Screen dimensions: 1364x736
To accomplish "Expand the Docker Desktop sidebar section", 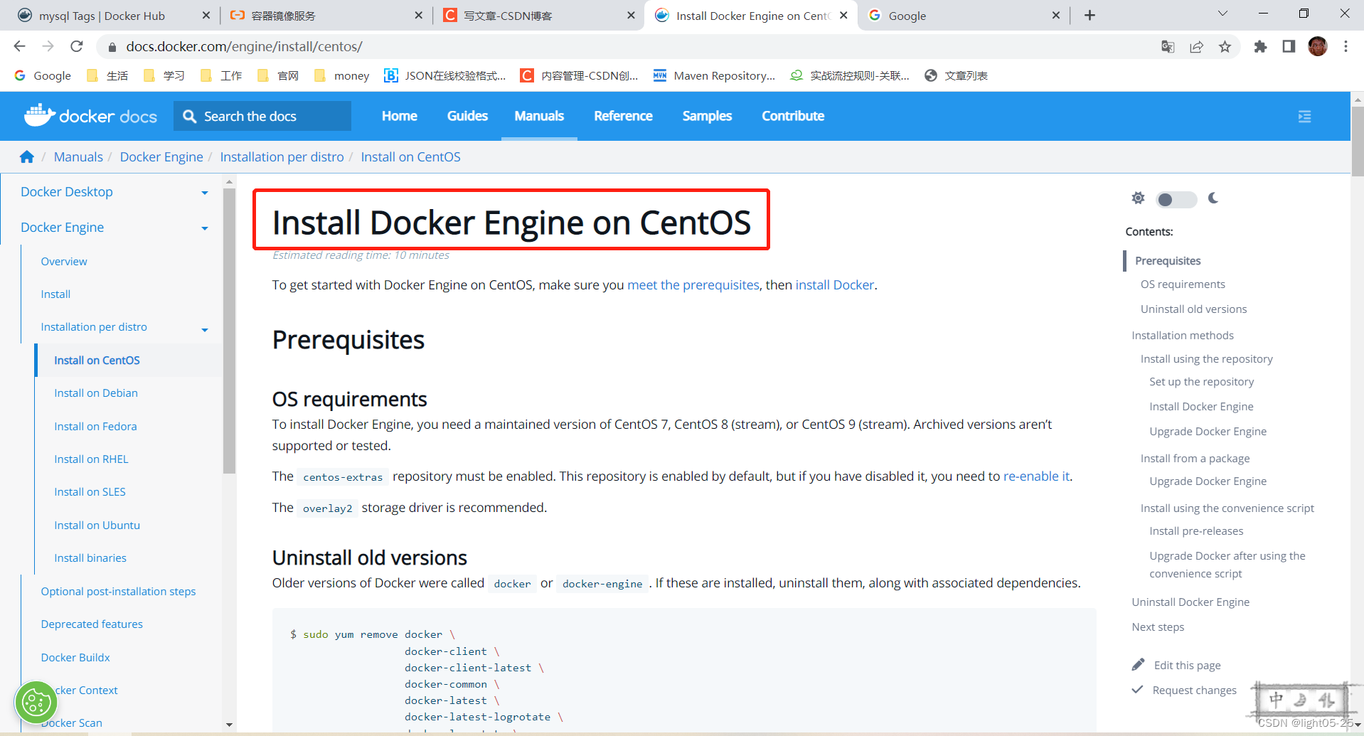I will [205, 192].
